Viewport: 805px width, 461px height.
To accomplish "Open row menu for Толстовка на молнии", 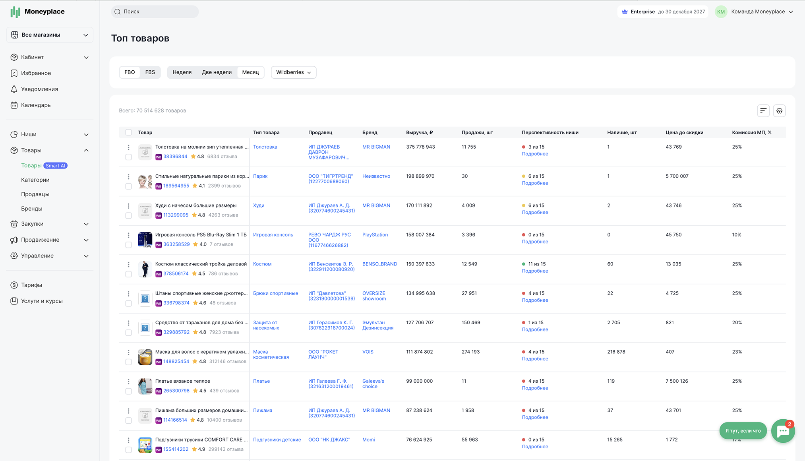I will pyautogui.click(x=128, y=147).
